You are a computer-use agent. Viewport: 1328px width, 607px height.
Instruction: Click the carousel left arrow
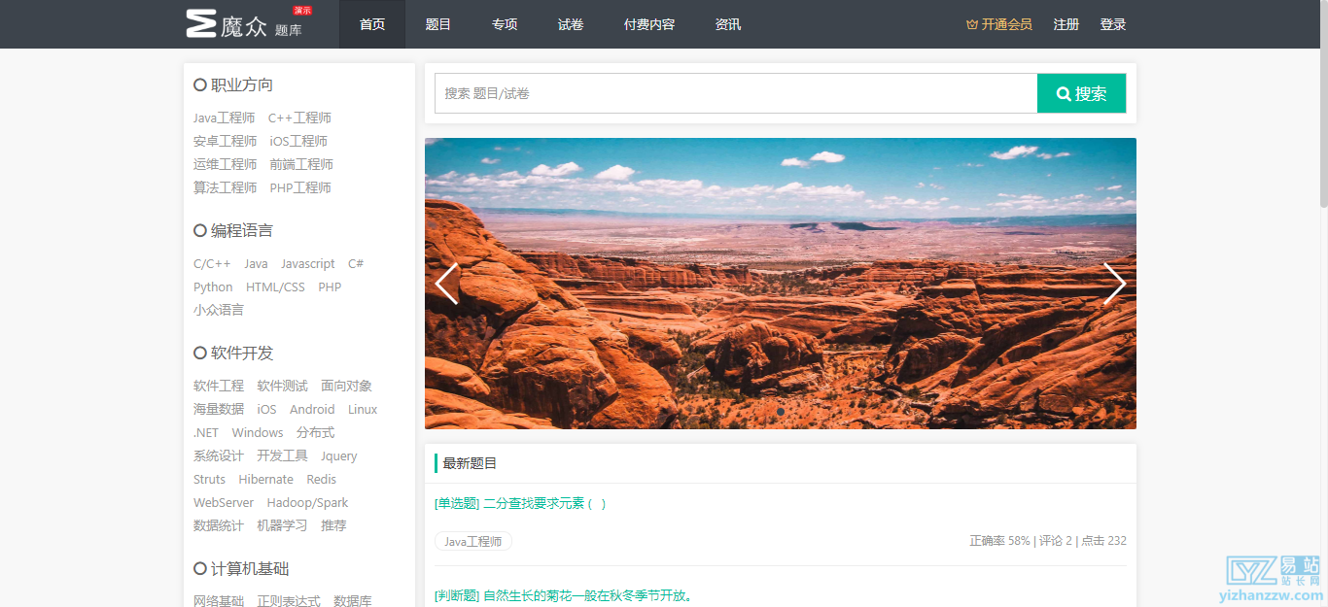[445, 283]
